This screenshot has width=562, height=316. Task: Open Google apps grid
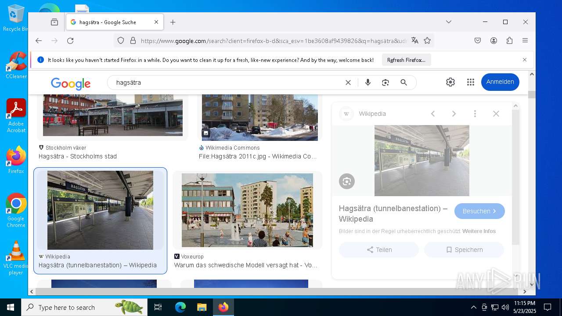(471, 82)
